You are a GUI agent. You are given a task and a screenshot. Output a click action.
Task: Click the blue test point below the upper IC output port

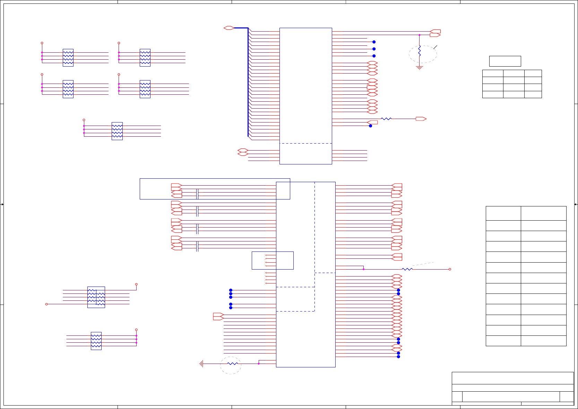[x=371, y=126]
